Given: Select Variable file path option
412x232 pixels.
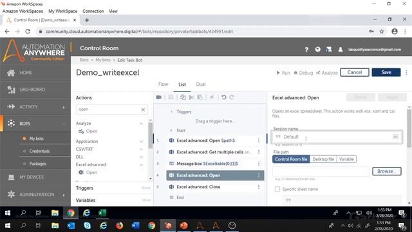Looking at the screenshot, I should (x=346, y=159).
